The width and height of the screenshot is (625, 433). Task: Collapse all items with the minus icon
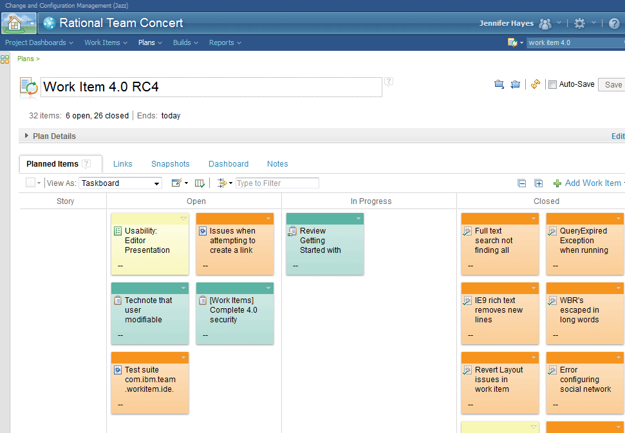[522, 183]
